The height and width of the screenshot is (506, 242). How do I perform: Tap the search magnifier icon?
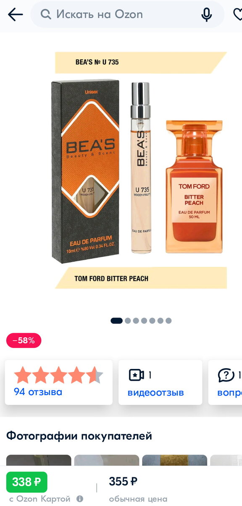pyautogui.click(x=46, y=14)
